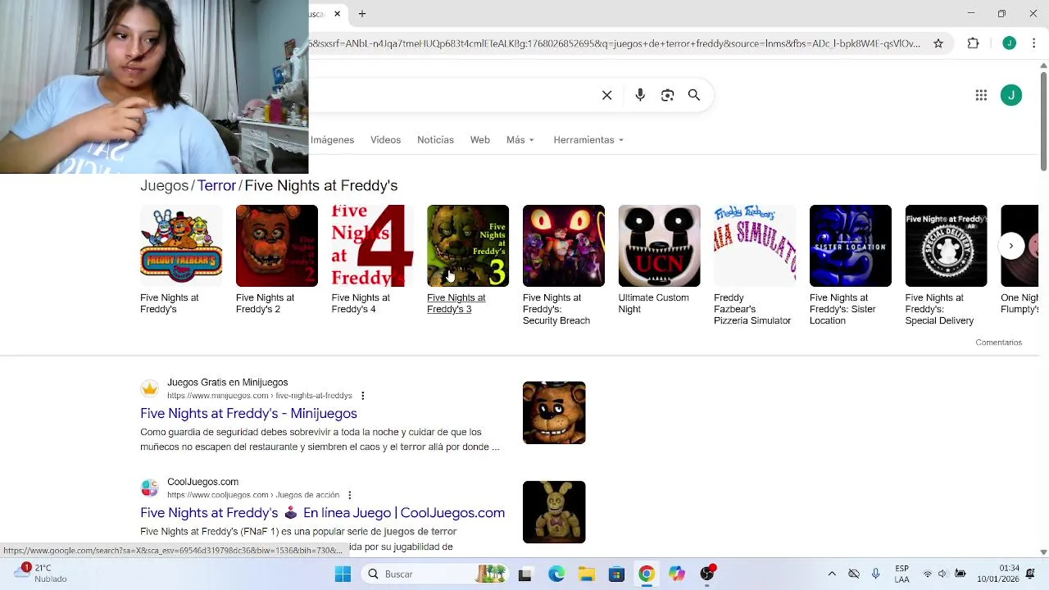Viewport: 1049px width, 590px height.
Task: Open the ESP LAA language indicator
Action: coord(902,574)
